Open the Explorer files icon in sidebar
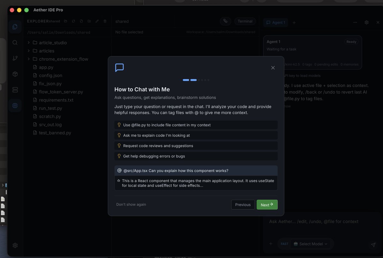The image size is (383, 258). point(15,27)
